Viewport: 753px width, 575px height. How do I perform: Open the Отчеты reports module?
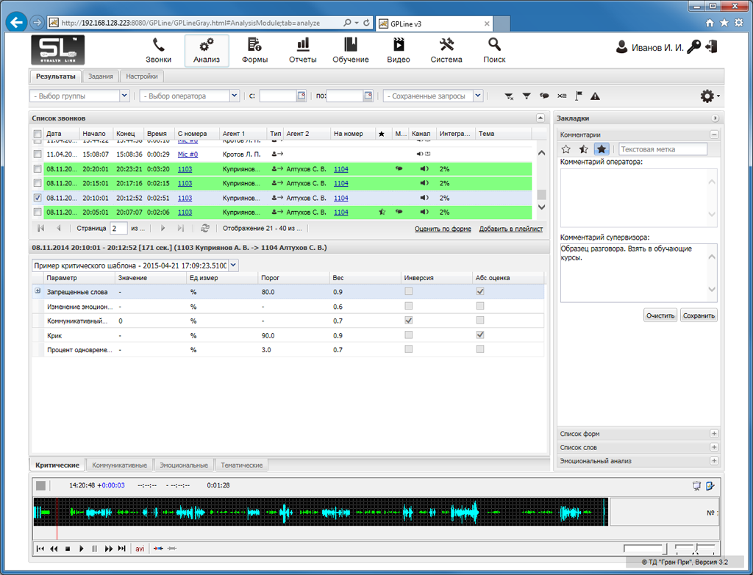click(302, 50)
